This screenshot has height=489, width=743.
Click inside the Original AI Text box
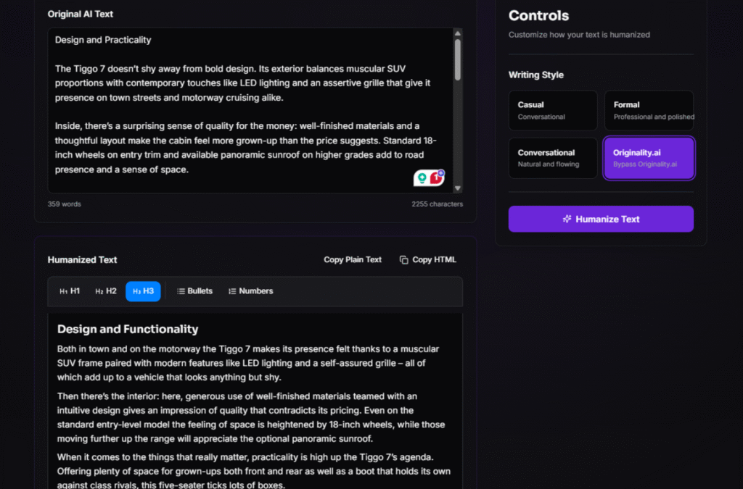click(x=247, y=109)
